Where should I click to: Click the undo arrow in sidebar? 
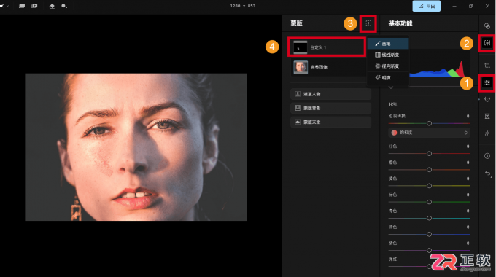pyautogui.click(x=488, y=173)
